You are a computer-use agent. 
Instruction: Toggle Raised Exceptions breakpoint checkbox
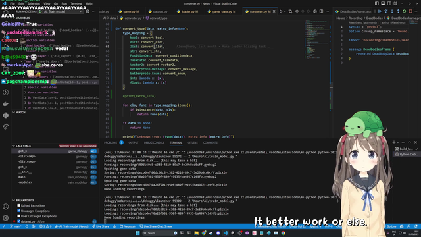point(19,205)
